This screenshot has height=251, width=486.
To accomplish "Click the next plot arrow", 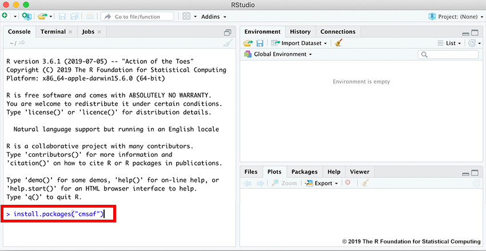I will pos(260,183).
